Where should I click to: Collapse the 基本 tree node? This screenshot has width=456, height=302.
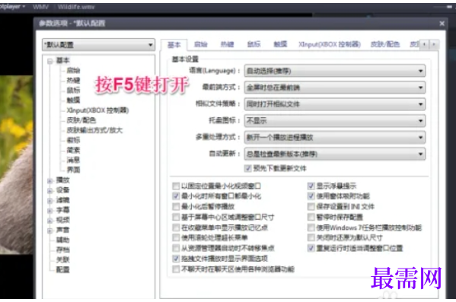[x=50, y=61]
